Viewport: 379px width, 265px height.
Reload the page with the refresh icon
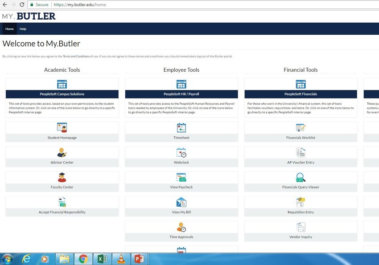[x=22, y=4]
